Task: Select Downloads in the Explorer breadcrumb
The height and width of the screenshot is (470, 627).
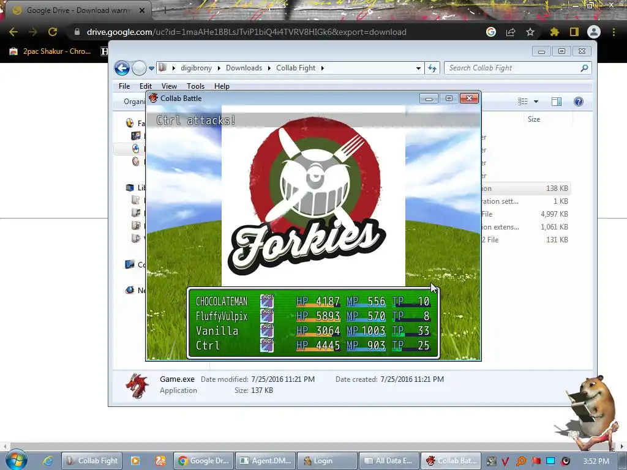Action: point(244,68)
